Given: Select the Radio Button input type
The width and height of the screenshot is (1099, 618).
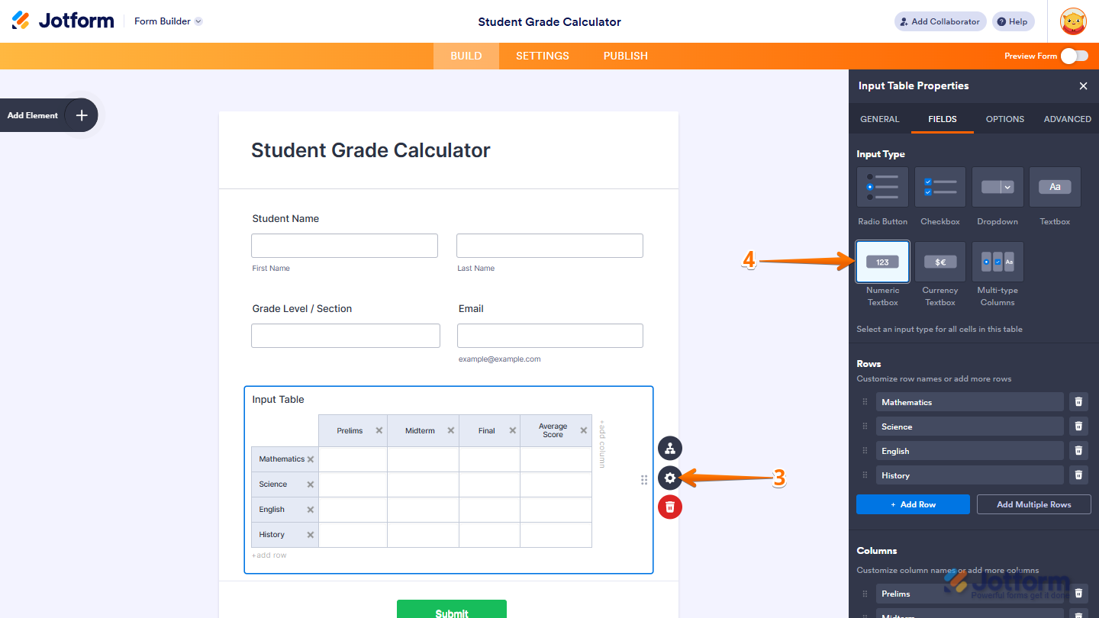Looking at the screenshot, I should (882, 187).
